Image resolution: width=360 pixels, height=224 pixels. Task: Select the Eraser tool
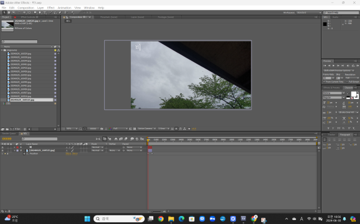point(60,12)
